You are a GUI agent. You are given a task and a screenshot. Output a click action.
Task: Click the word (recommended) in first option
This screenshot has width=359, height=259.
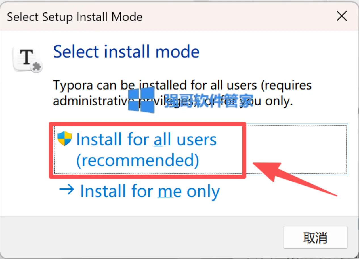138,160
